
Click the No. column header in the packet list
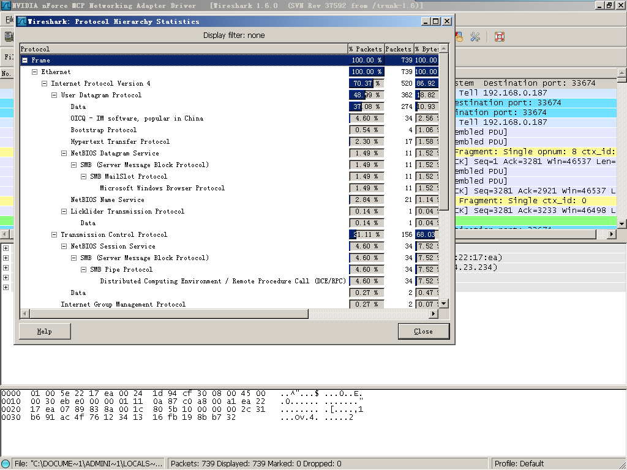click(7, 73)
